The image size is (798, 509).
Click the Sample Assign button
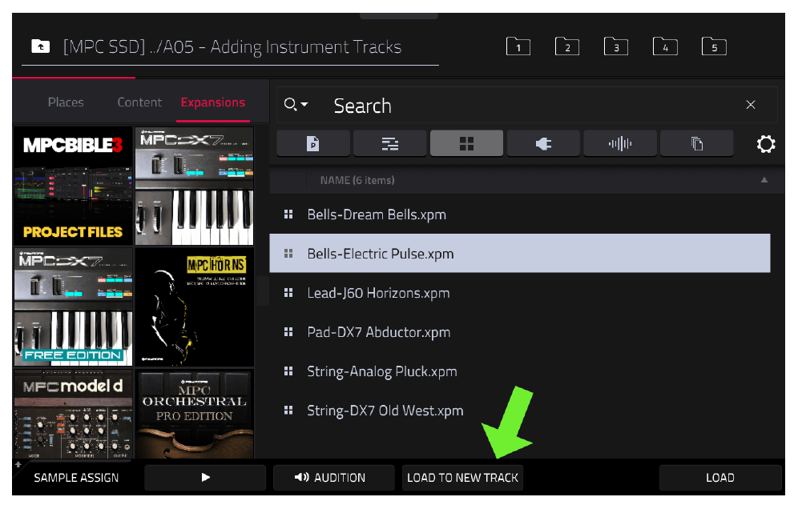[x=76, y=478]
